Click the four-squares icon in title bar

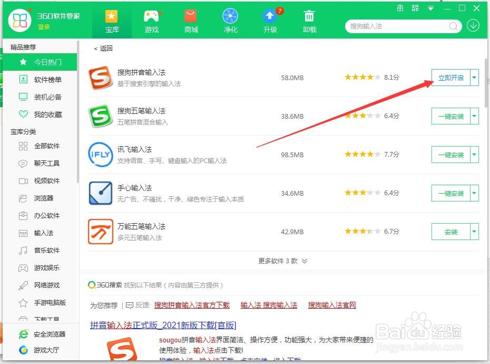415,8
